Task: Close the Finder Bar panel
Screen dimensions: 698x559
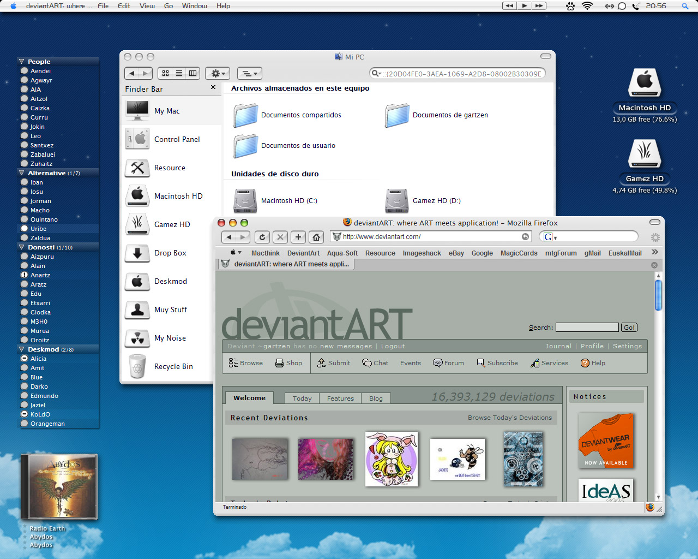Action: point(213,87)
